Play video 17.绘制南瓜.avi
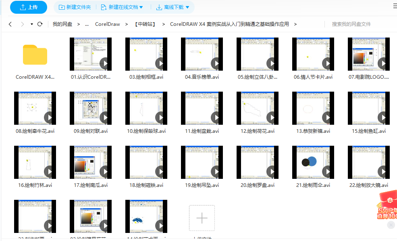 pyautogui.click(x=91, y=162)
